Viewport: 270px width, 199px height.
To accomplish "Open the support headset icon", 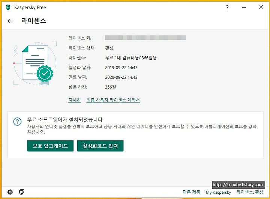I will [21, 192].
